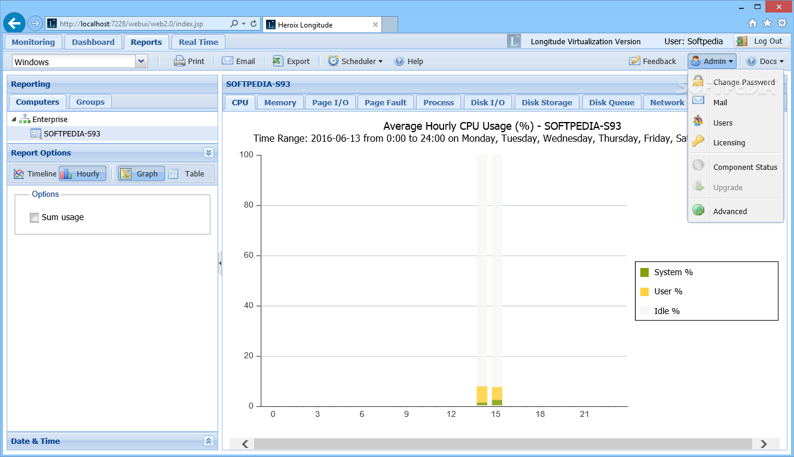794x457 pixels.
Task: Click the Licensing key icon
Action: 698,142
